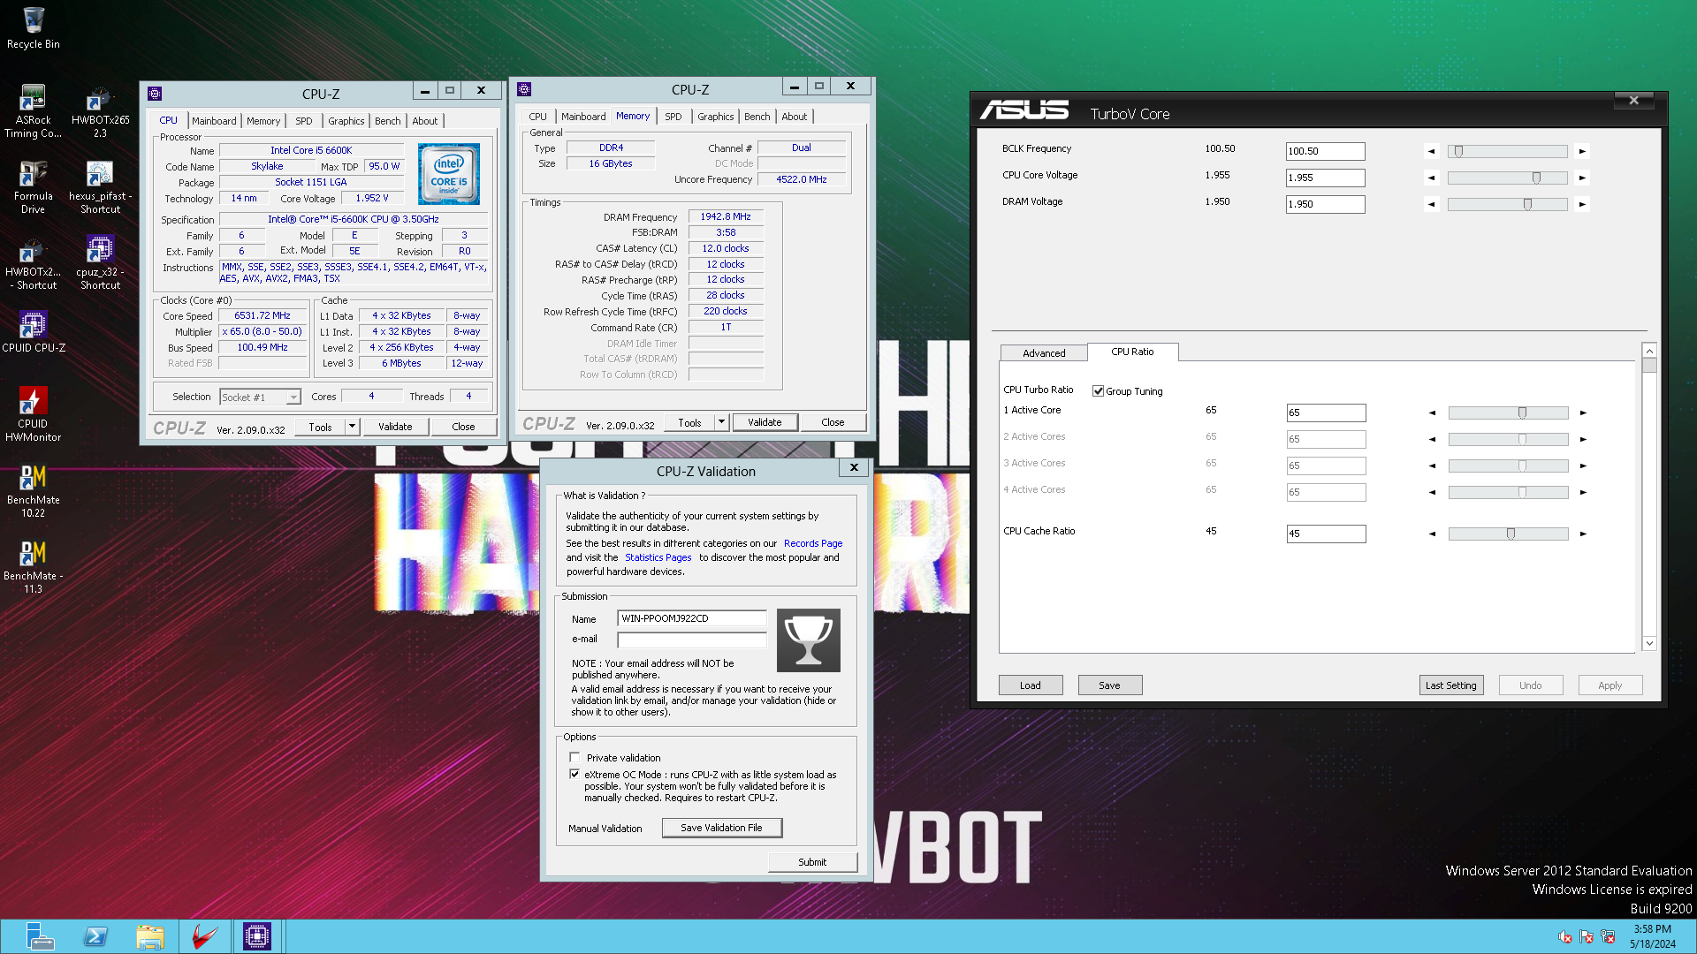The height and width of the screenshot is (954, 1697).
Task: Open CPUID HWMonitor desktop icon
Action: tap(34, 415)
